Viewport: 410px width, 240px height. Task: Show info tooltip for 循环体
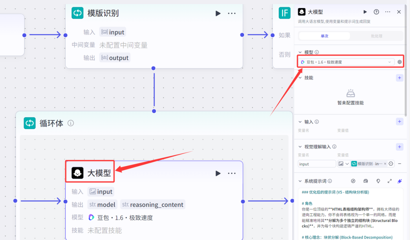(x=71, y=123)
